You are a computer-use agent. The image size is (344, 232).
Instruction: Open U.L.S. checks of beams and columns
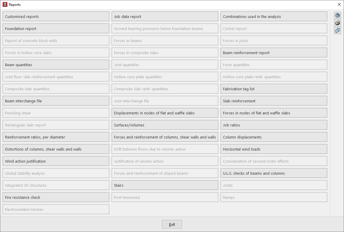[274, 173]
